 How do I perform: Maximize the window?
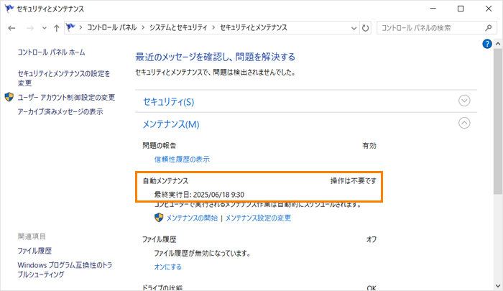click(x=461, y=9)
